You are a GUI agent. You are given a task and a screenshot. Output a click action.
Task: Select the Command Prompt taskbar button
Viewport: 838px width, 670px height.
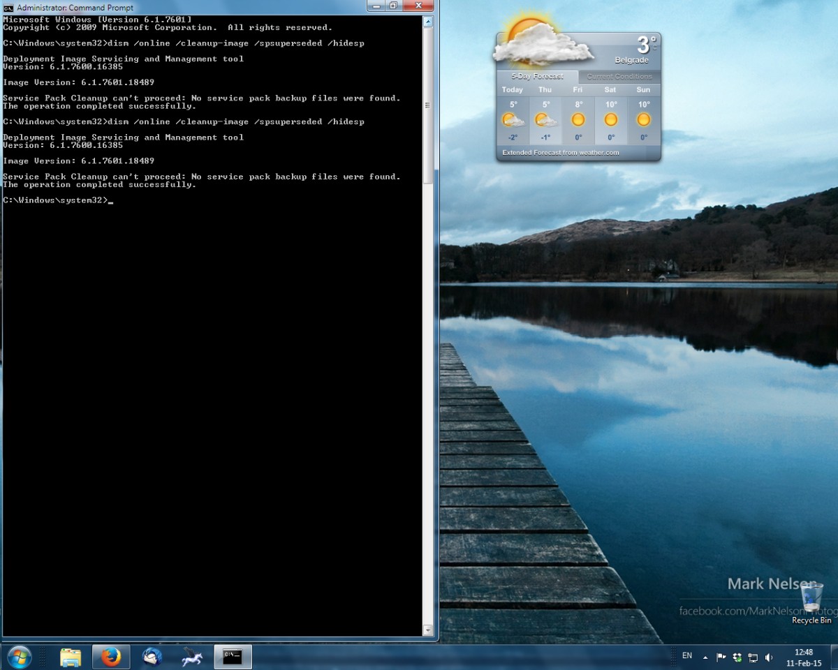click(x=233, y=657)
